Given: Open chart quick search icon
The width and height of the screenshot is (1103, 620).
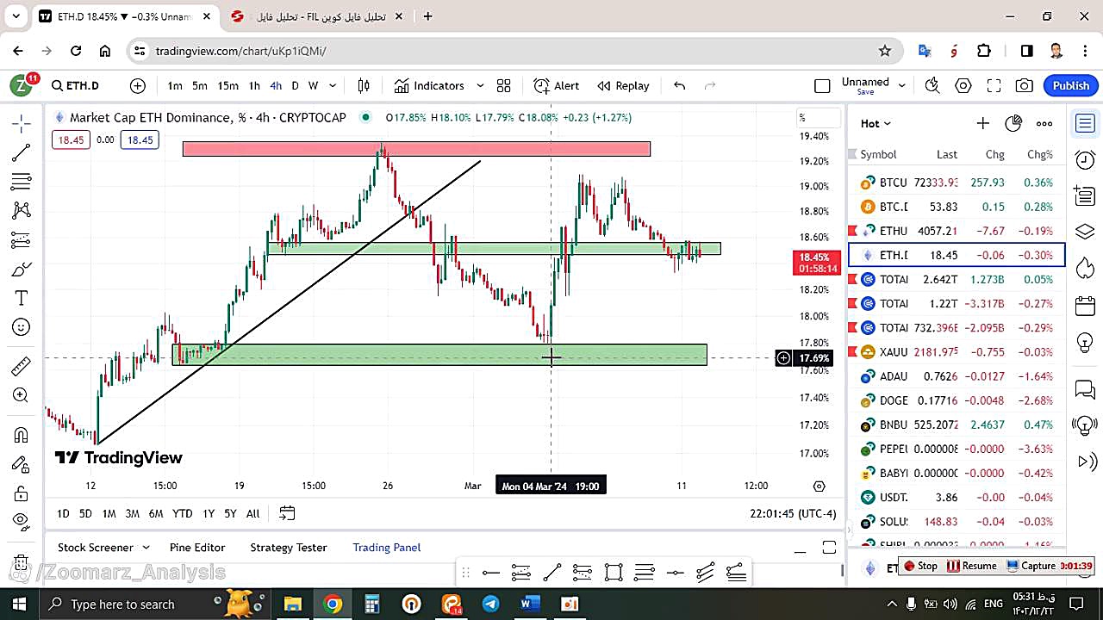Looking at the screenshot, I should click(932, 85).
